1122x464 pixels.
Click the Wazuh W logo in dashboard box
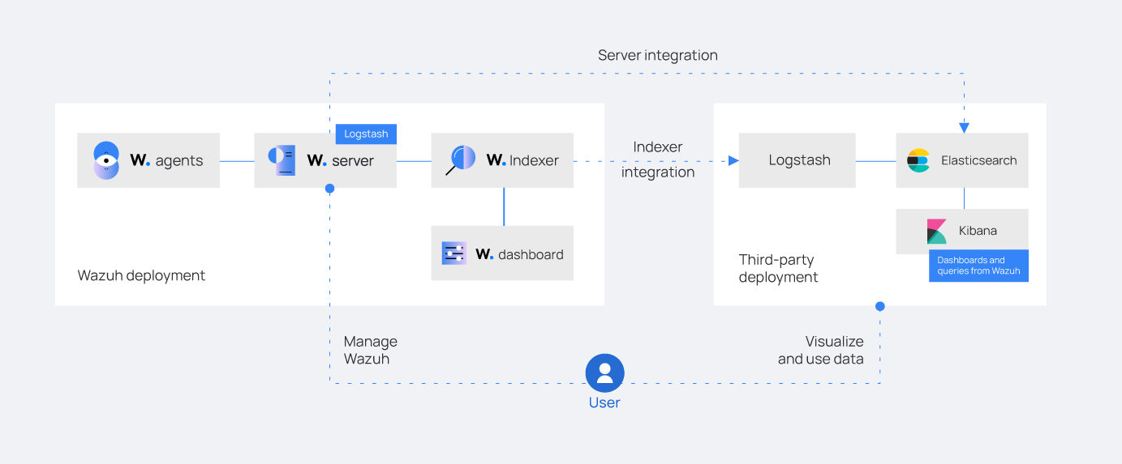484,254
